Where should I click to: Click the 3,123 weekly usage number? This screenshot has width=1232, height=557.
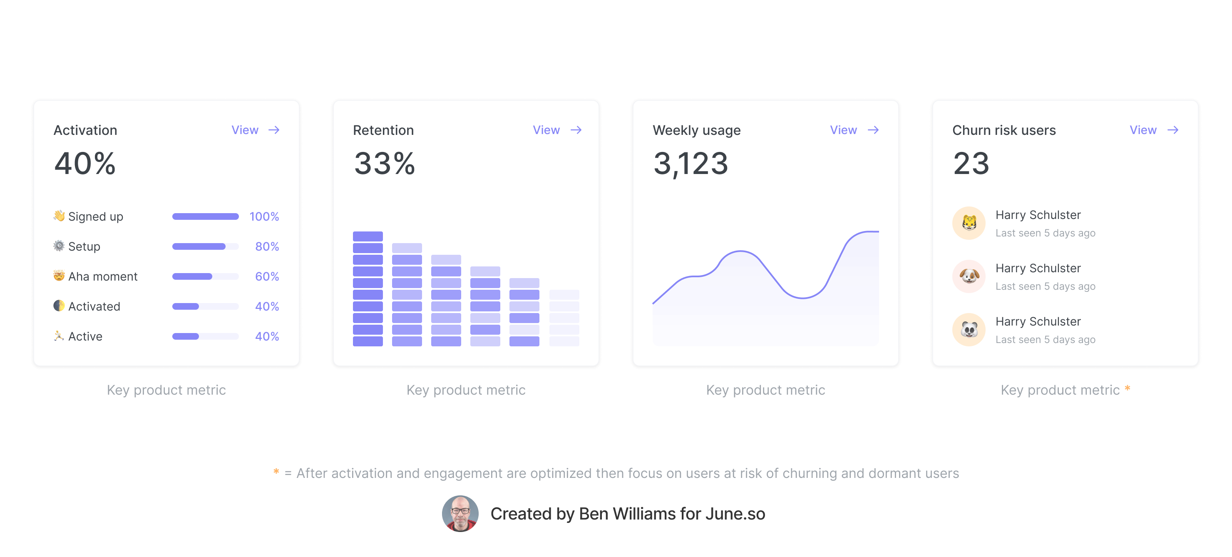click(690, 164)
